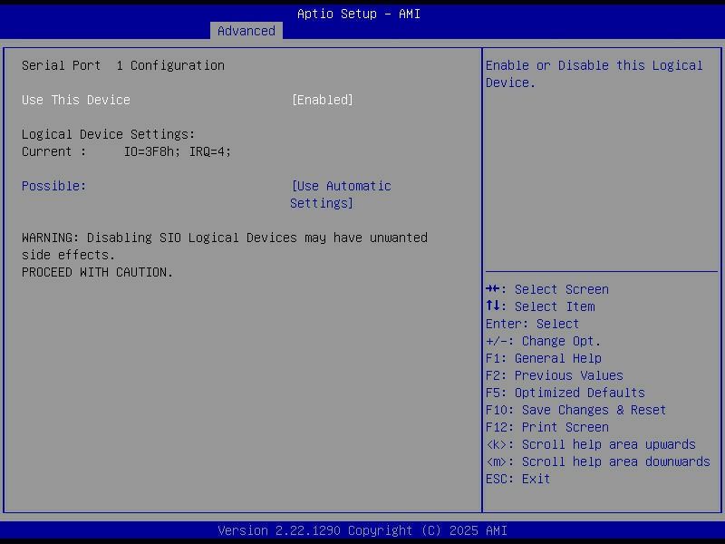Click the Aptio Setup - AMI title
725x544 pixels.
[x=359, y=14]
